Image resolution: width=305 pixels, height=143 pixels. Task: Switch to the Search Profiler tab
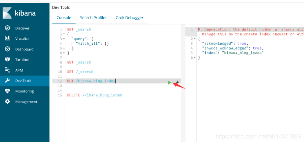click(93, 18)
